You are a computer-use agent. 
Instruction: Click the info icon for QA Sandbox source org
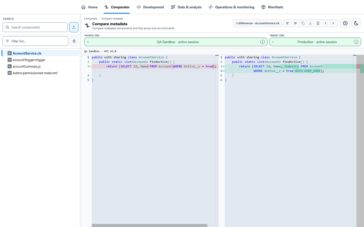tap(262, 42)
